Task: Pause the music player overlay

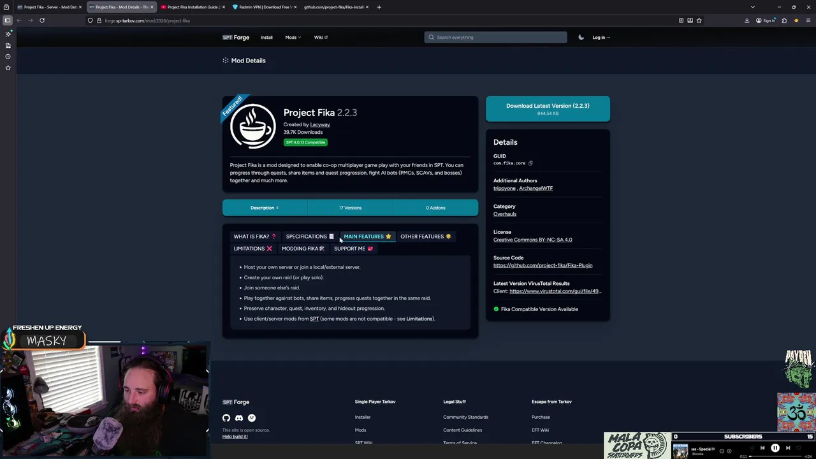Action: pyautogui.click(x=775, y=448)
